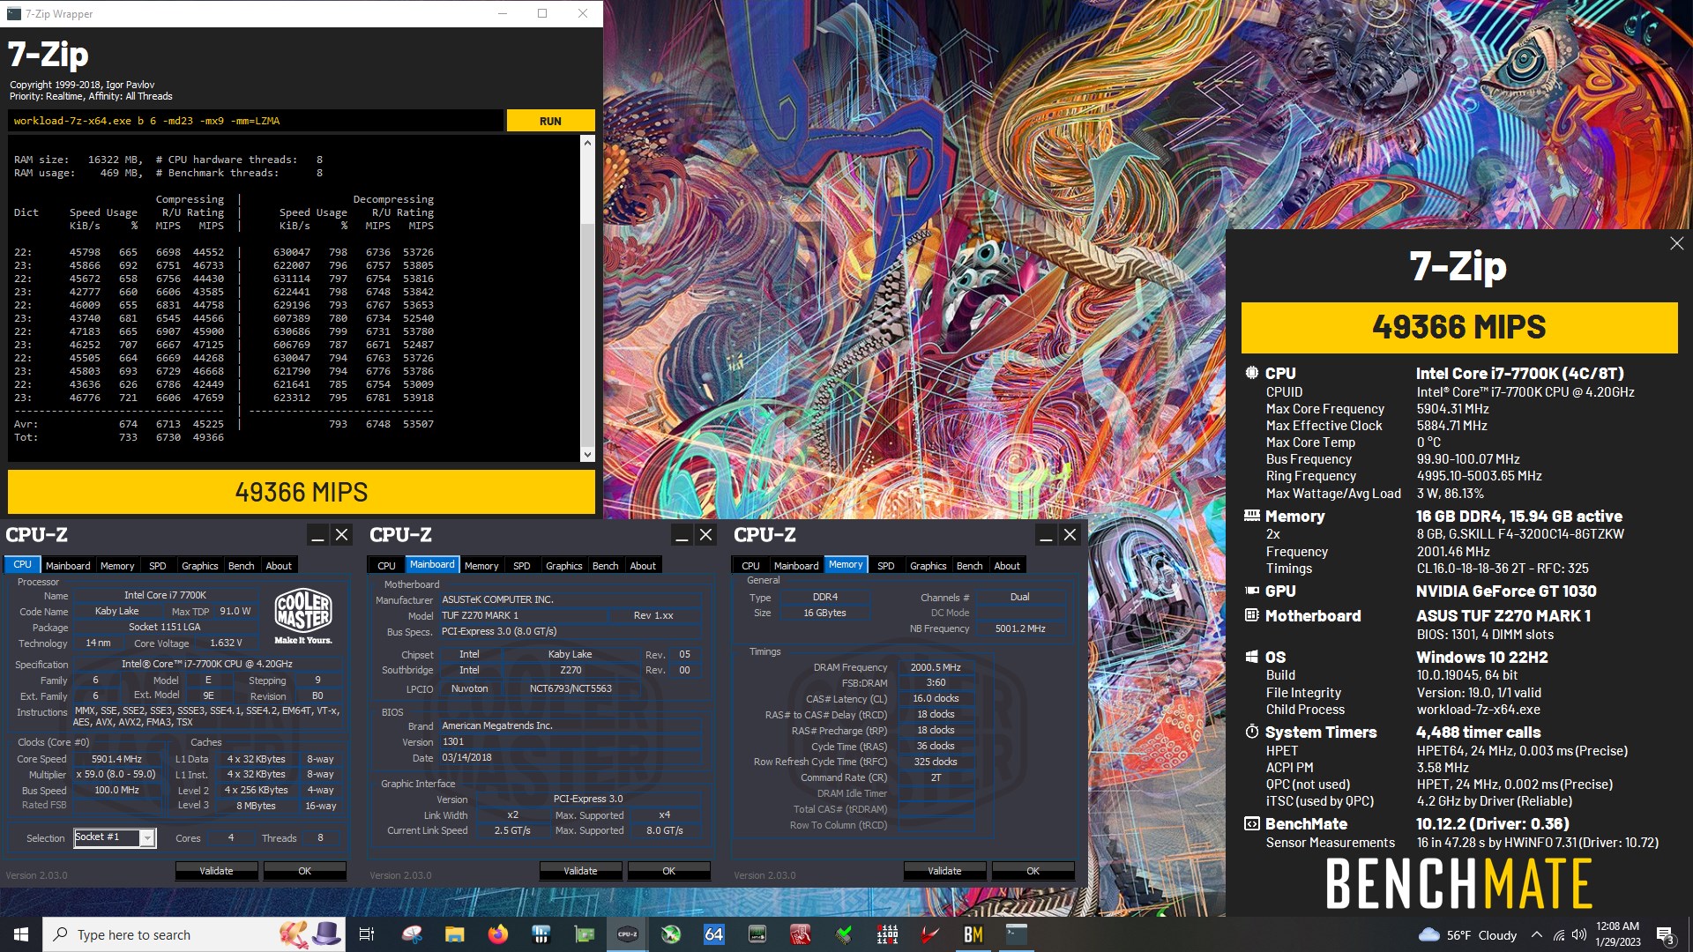Click Validate in the CPU-Z window showing Memory

[944, 871]
